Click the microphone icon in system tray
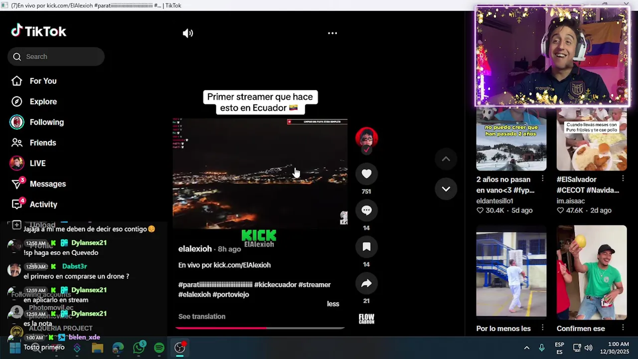 coord(542,348)
